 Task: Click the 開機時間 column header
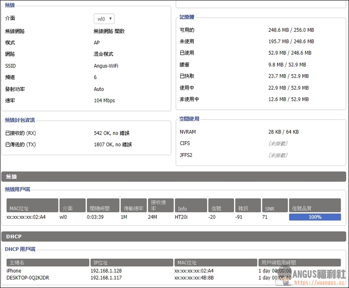(x=102, y=206)
